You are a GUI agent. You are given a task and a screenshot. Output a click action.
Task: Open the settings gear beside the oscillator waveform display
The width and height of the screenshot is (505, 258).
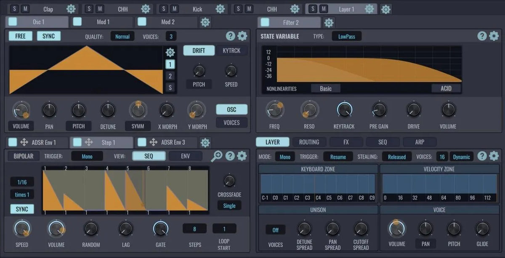pyautogui.click(x=170, y=52)
